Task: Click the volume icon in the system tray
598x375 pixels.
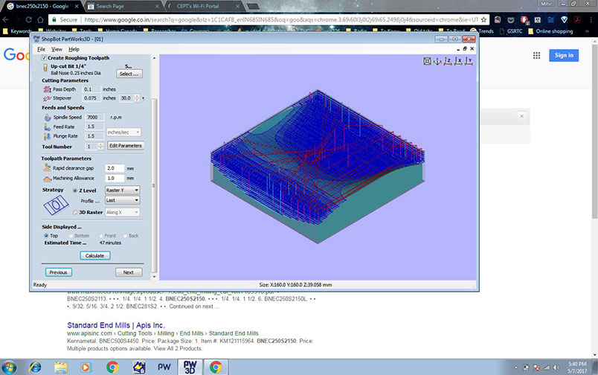Action: 556,368
